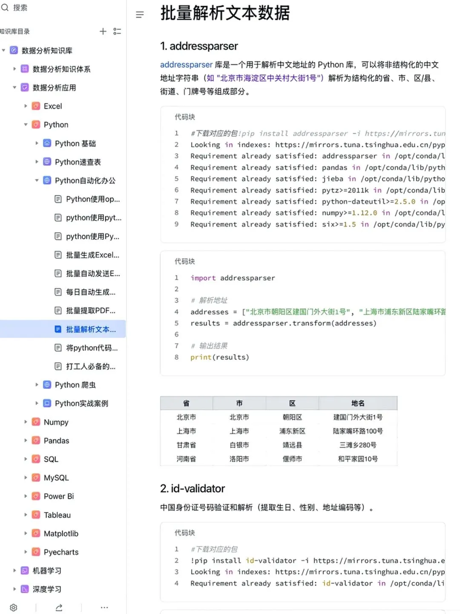Click the import addressparser code line
The height and width of the screenshot is (614, 460).
tap(233, 278)
